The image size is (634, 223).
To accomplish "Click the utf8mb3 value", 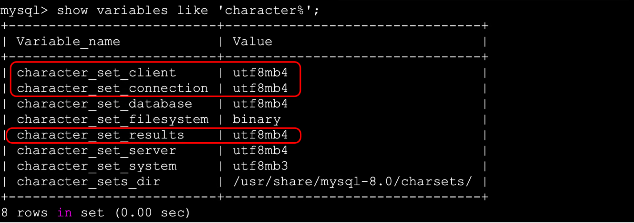I will tap(260, 166).
